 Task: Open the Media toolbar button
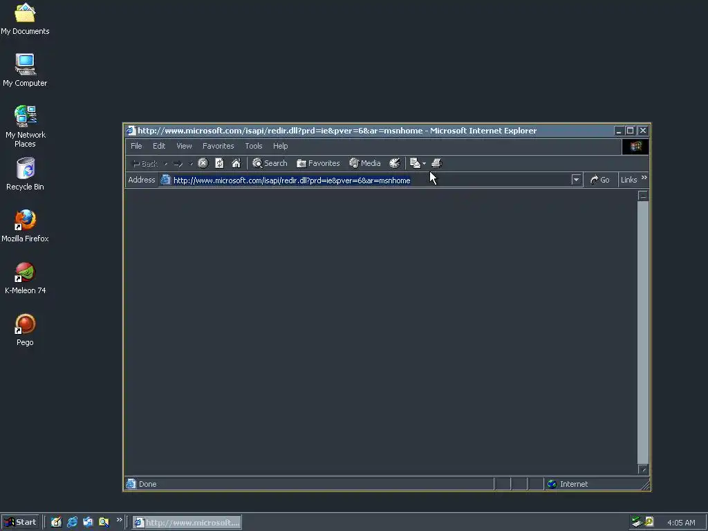[365, 163]
